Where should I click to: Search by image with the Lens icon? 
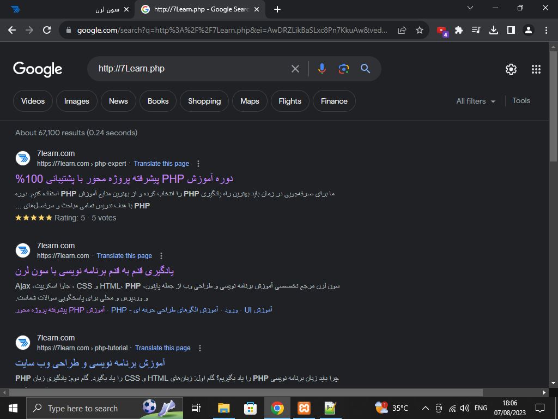click(x=343, y=69)
